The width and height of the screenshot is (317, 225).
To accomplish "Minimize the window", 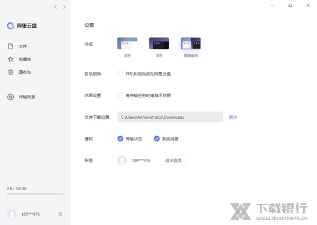I will (x=273, y=5).
